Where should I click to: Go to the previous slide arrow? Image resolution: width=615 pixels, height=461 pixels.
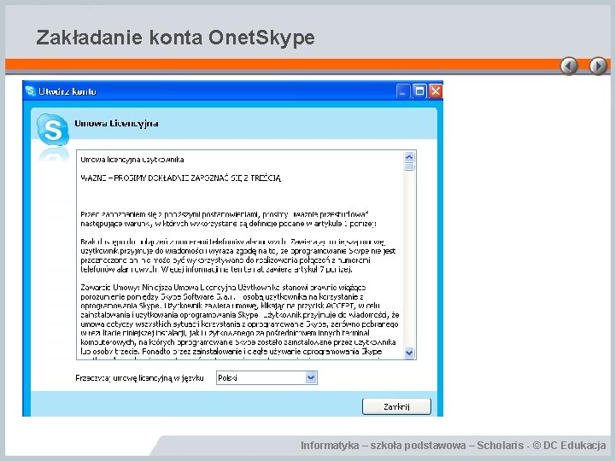[569, 66]
